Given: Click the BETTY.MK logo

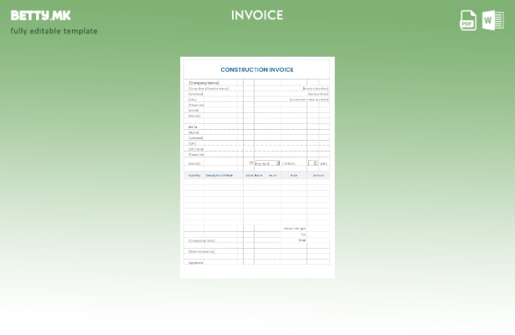Looking at the screenshot, I should tap(41, 15).
